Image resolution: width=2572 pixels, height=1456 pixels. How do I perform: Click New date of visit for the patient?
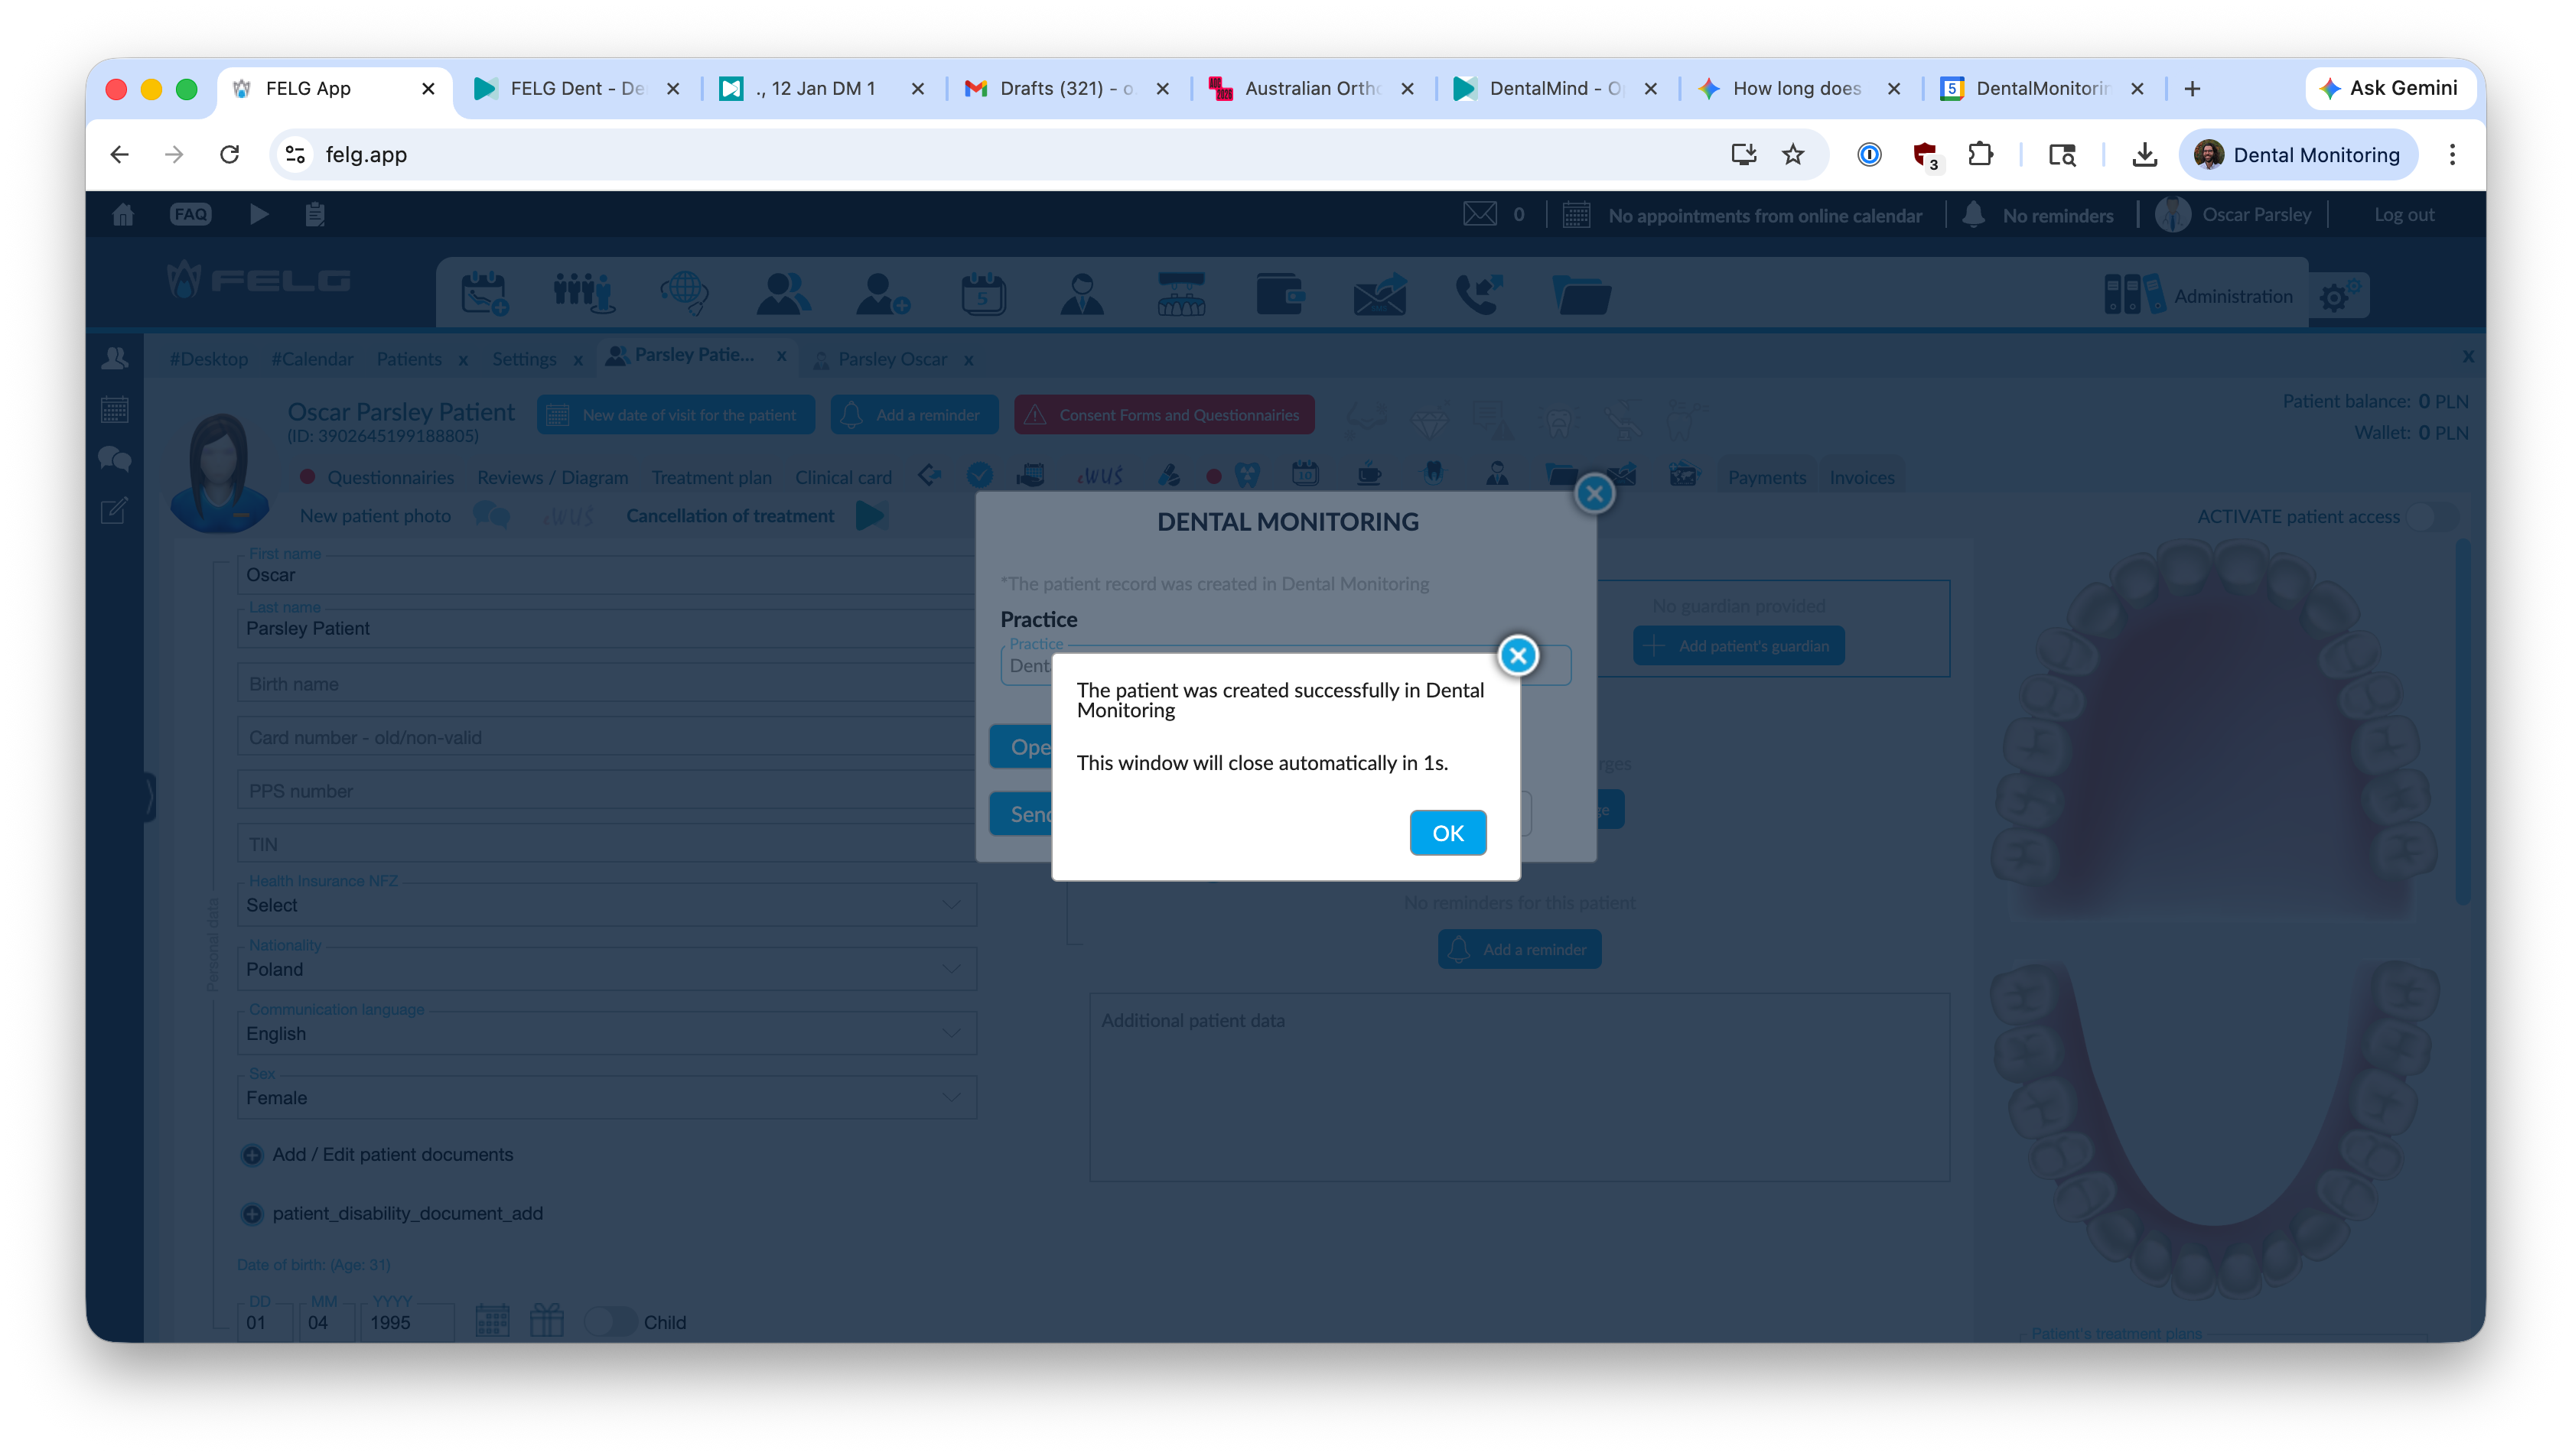coord(676,414)
